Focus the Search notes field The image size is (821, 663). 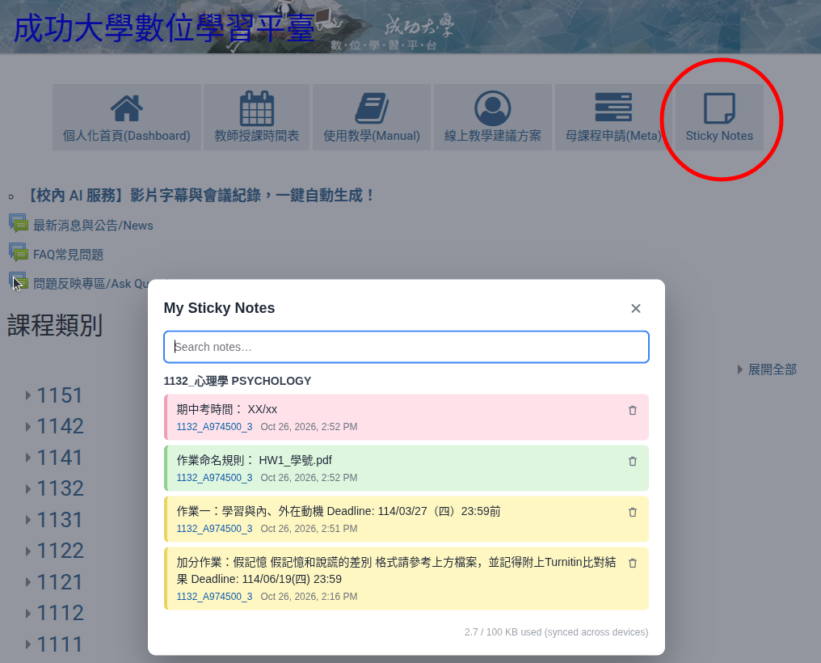pos(406,347)
